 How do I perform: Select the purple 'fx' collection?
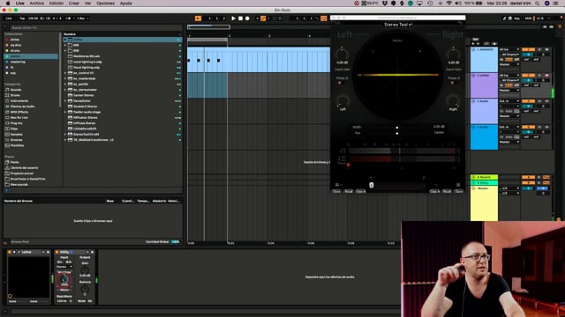11,67
